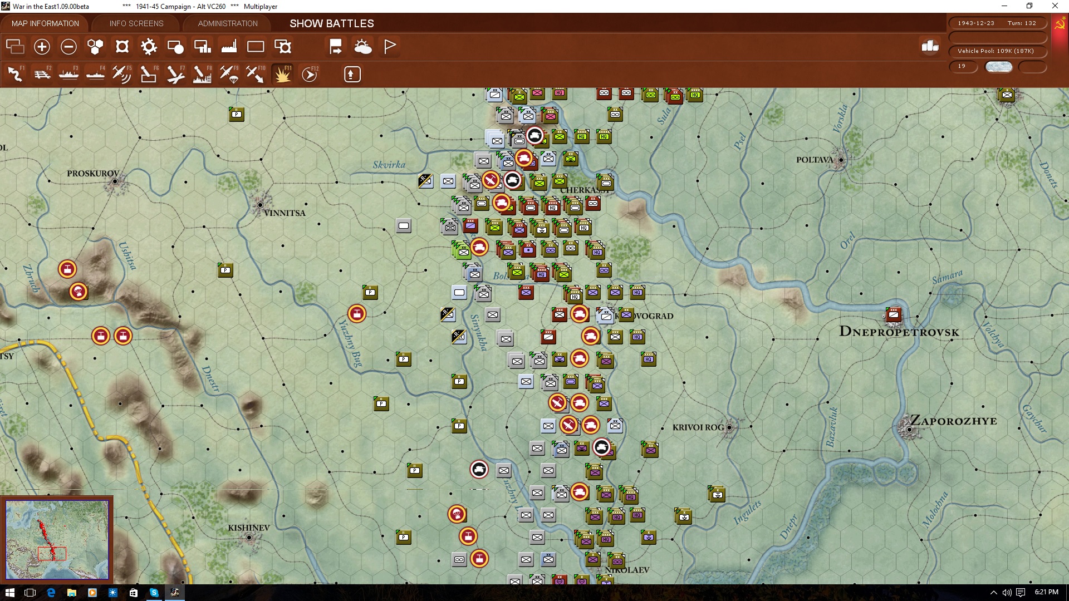Screen dimensions: 1069x601
Task: Click the zoom out minus icon
Action: click(x=68, y=47)
